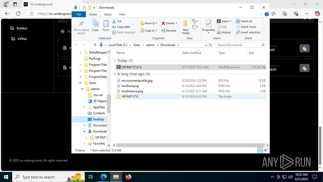Switch to the Home ribbon tab
This screenshot has height=182, width=323.
coord(93,14)
